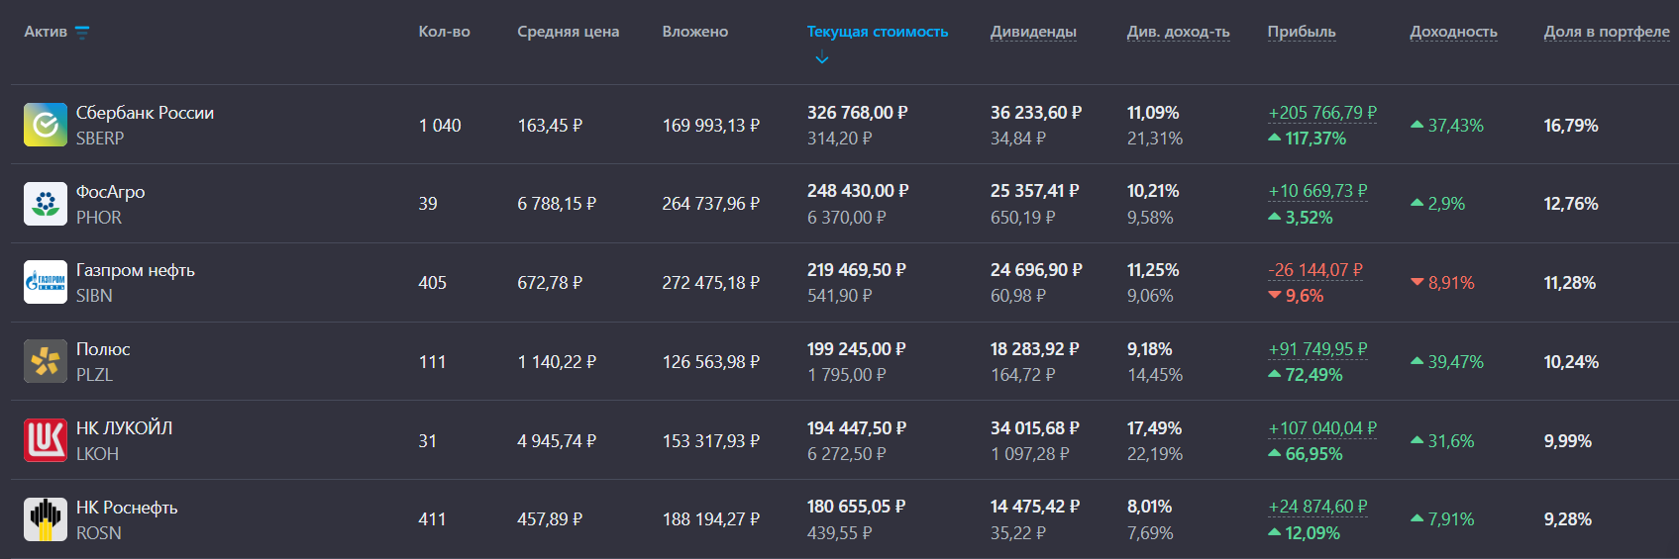This screenshot has height=559, width=1679.
Task: Open the Сбербанк России asset link
Action: 145,113
